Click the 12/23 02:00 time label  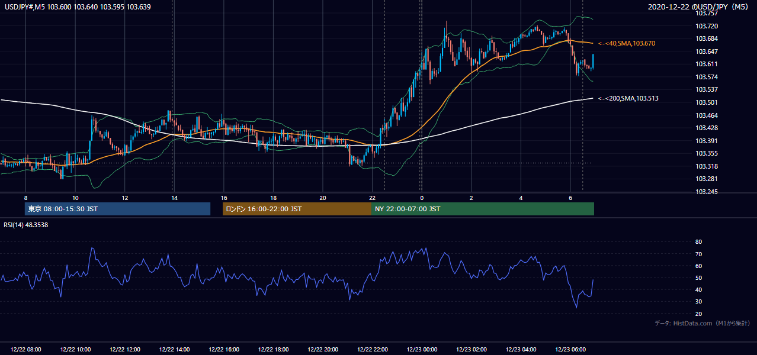[x=471, y=350]
